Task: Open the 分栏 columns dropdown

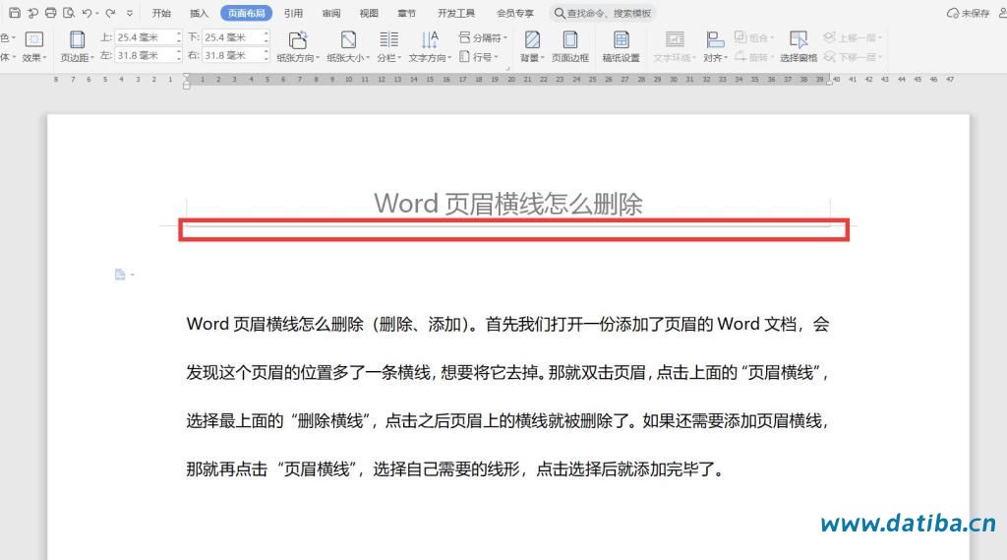Action: click(388, 47)
